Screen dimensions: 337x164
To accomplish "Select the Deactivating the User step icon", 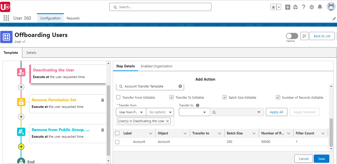I will click(21, 72).
